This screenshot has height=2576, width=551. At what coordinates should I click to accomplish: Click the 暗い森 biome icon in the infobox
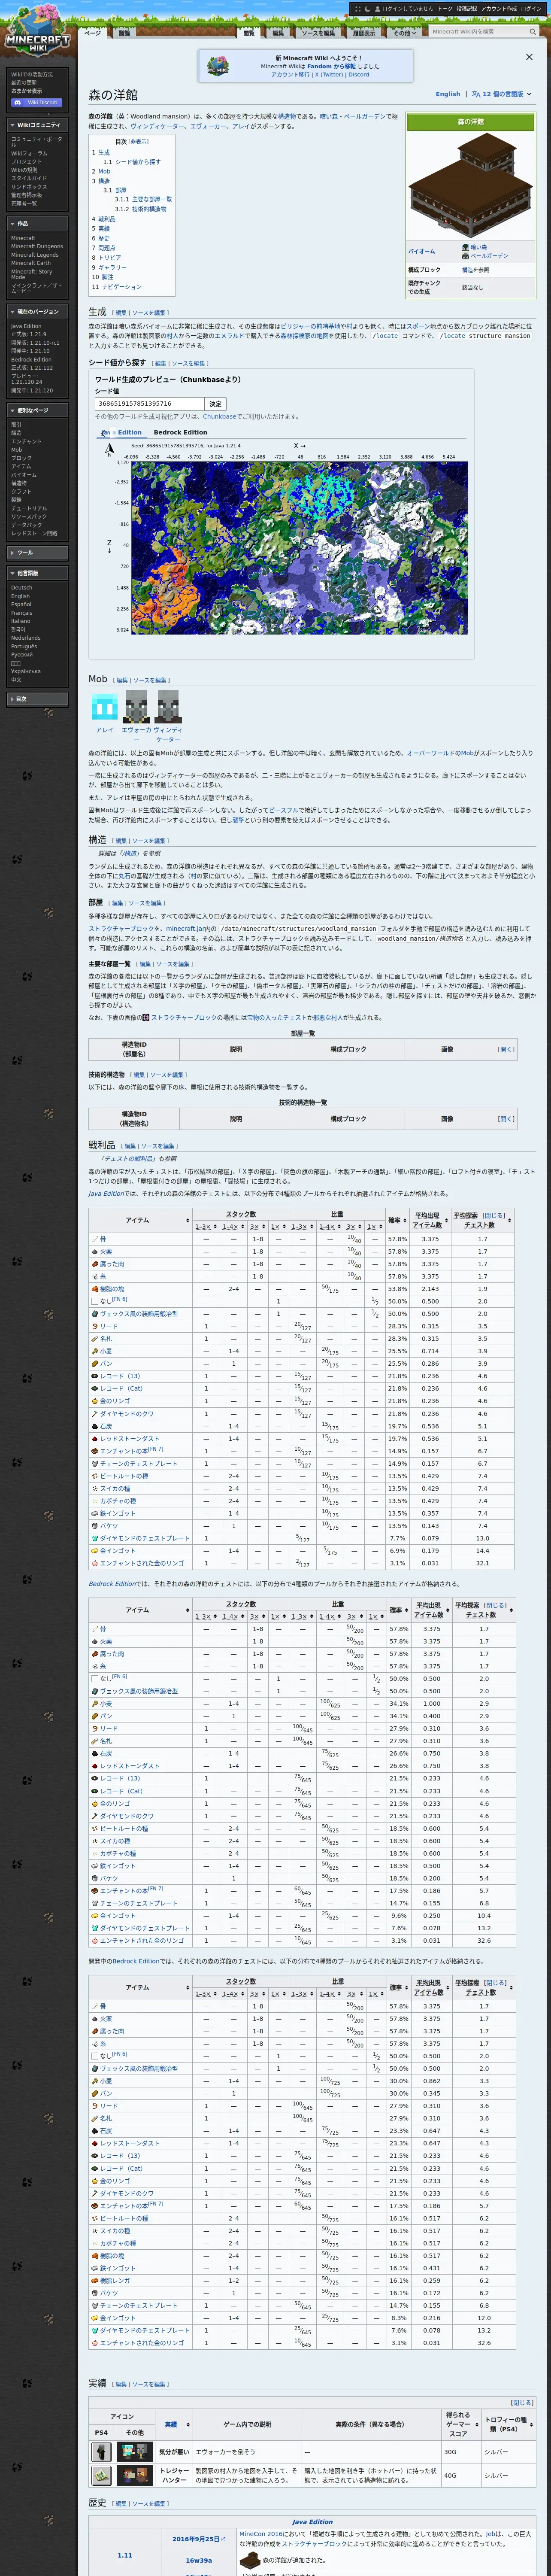click(465, 247)
